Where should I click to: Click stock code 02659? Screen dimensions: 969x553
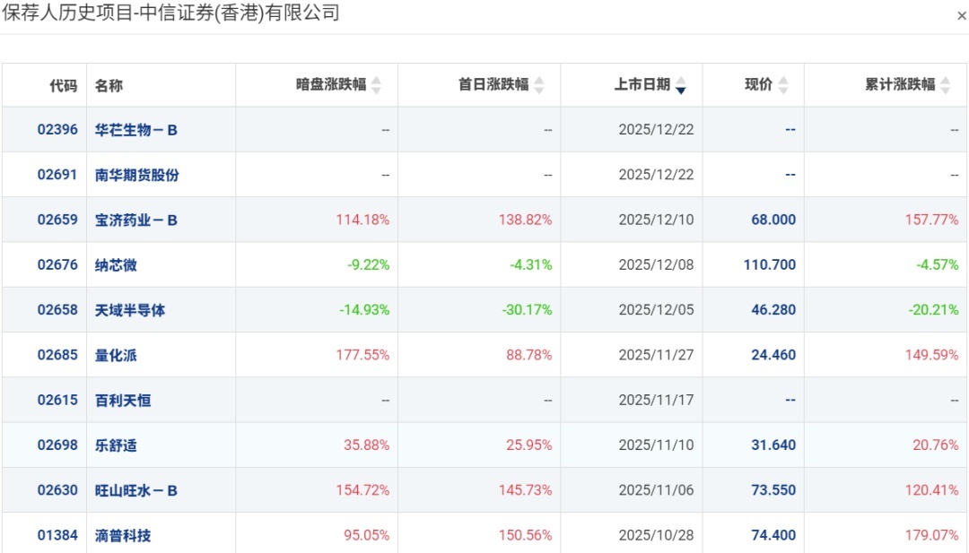coord(57,220)
